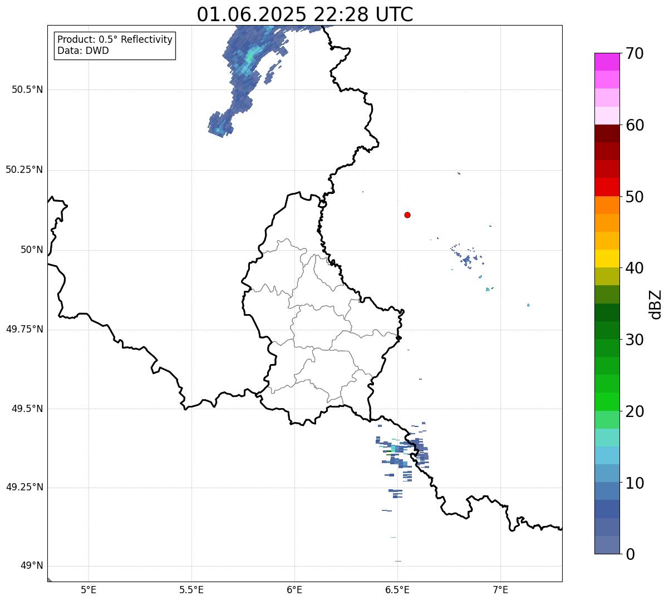Click the light cyan colorbar segment below 20
This screenshot has width=669, height=601.
pos(607,438)
